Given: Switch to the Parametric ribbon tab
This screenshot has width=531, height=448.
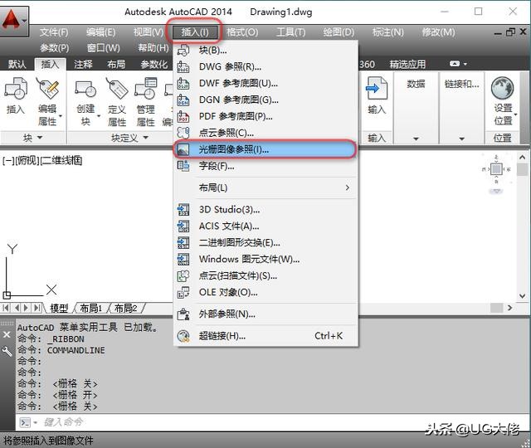Looking at the screenshot, I should point(154,64).
